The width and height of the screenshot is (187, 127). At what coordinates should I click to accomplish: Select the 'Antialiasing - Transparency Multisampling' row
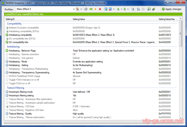(91, 69)
